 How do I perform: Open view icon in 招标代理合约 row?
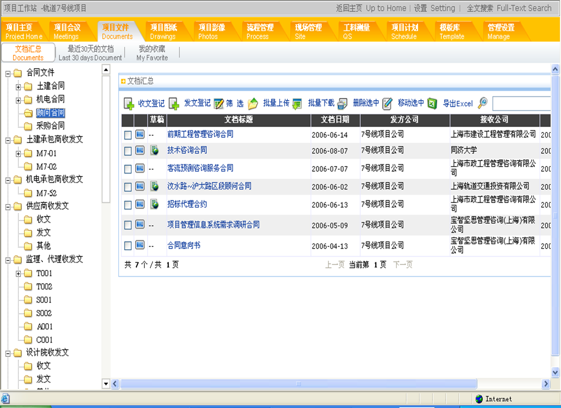click(x=140, y=204)
